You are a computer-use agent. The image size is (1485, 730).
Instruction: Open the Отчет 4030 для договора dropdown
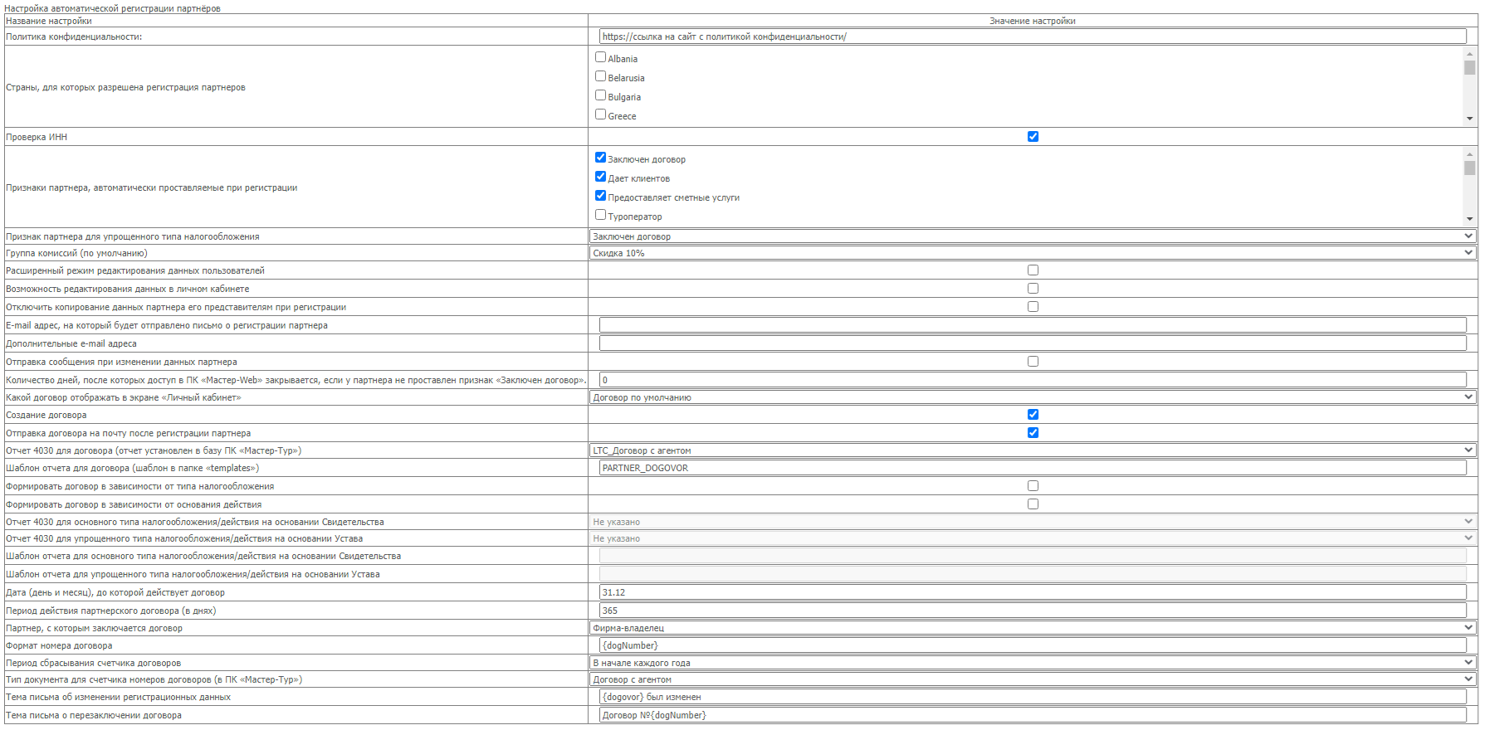pos(1032,450)
